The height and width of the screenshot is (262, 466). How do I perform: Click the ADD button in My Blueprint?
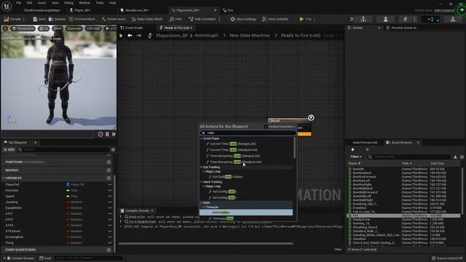9,150
